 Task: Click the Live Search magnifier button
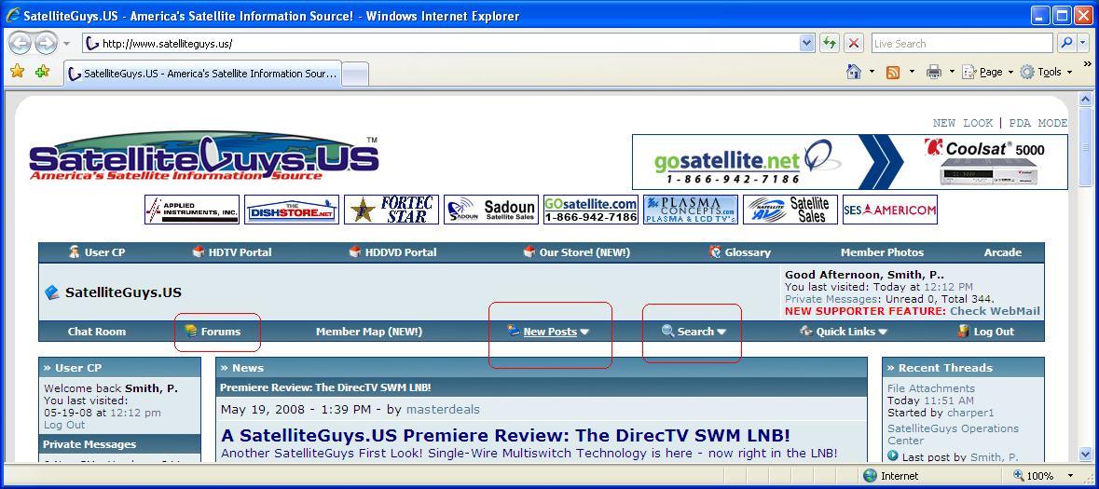click(x=1066, y=44)
